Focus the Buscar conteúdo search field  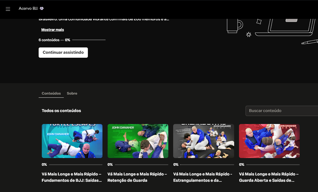282,111
